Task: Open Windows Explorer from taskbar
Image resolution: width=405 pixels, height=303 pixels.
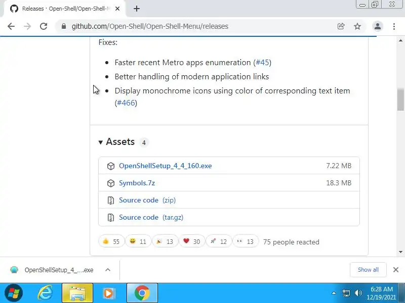Action: [x=77, y=293]
